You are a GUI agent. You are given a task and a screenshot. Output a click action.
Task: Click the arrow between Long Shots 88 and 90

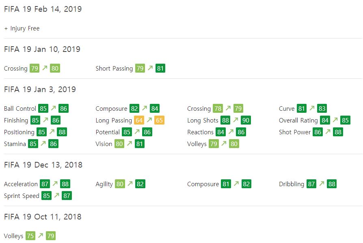click(236, 120)
